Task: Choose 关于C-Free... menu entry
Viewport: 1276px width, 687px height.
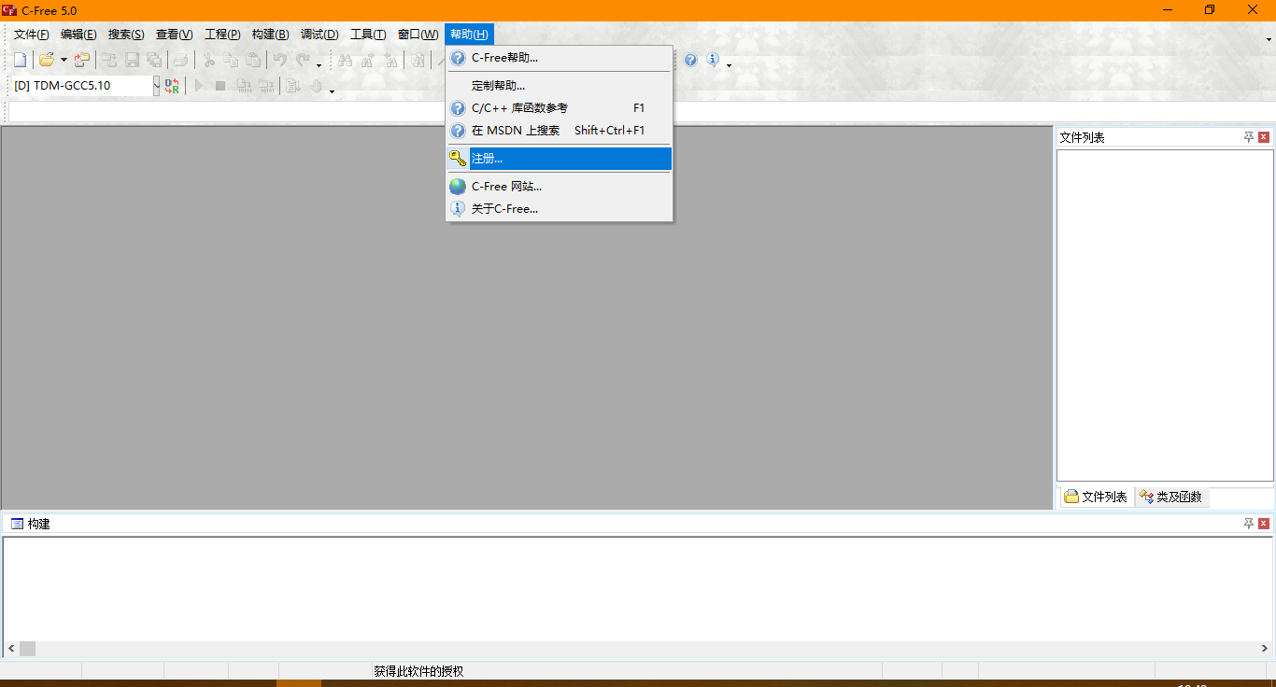Action: click(504, 209)
